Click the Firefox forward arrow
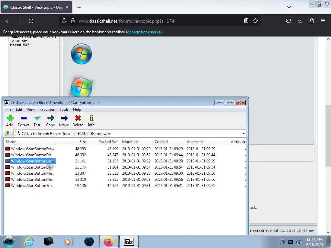Image resolution: width=331 pixels, height=248 pixels. pos(19,21)
